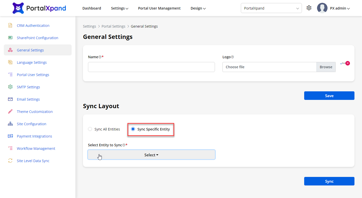
Task: Click the Language Settings icon
Action: pos(10,62)
